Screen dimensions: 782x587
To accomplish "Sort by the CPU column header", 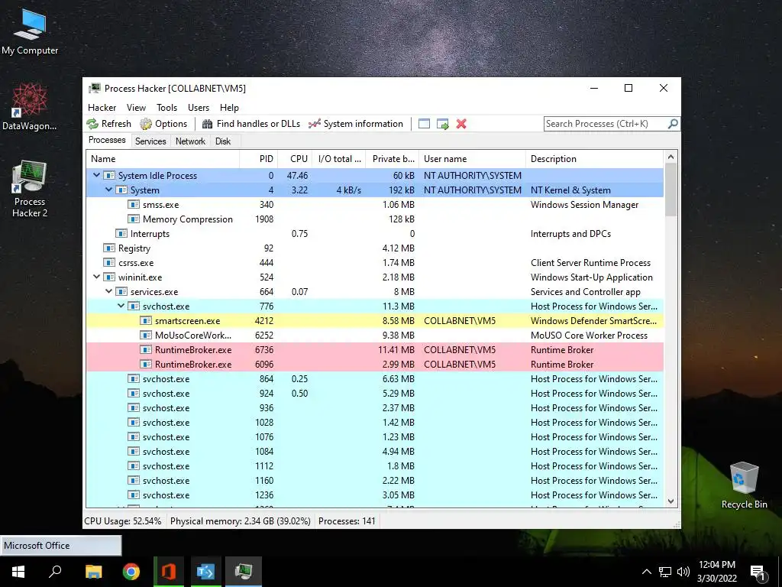I will 295,159.
